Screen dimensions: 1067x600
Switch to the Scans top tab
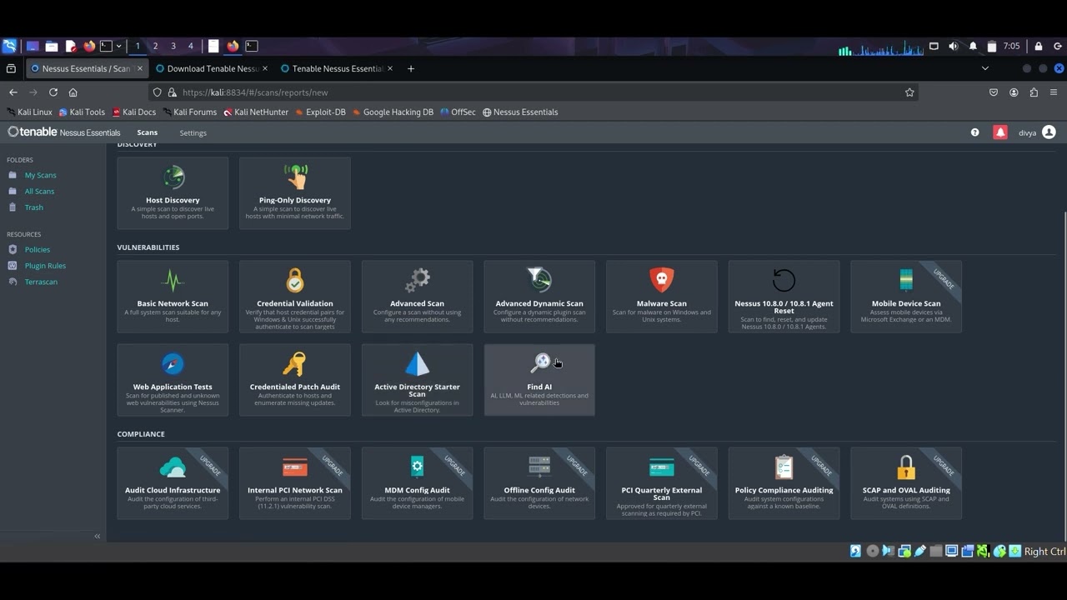point(148,132)
